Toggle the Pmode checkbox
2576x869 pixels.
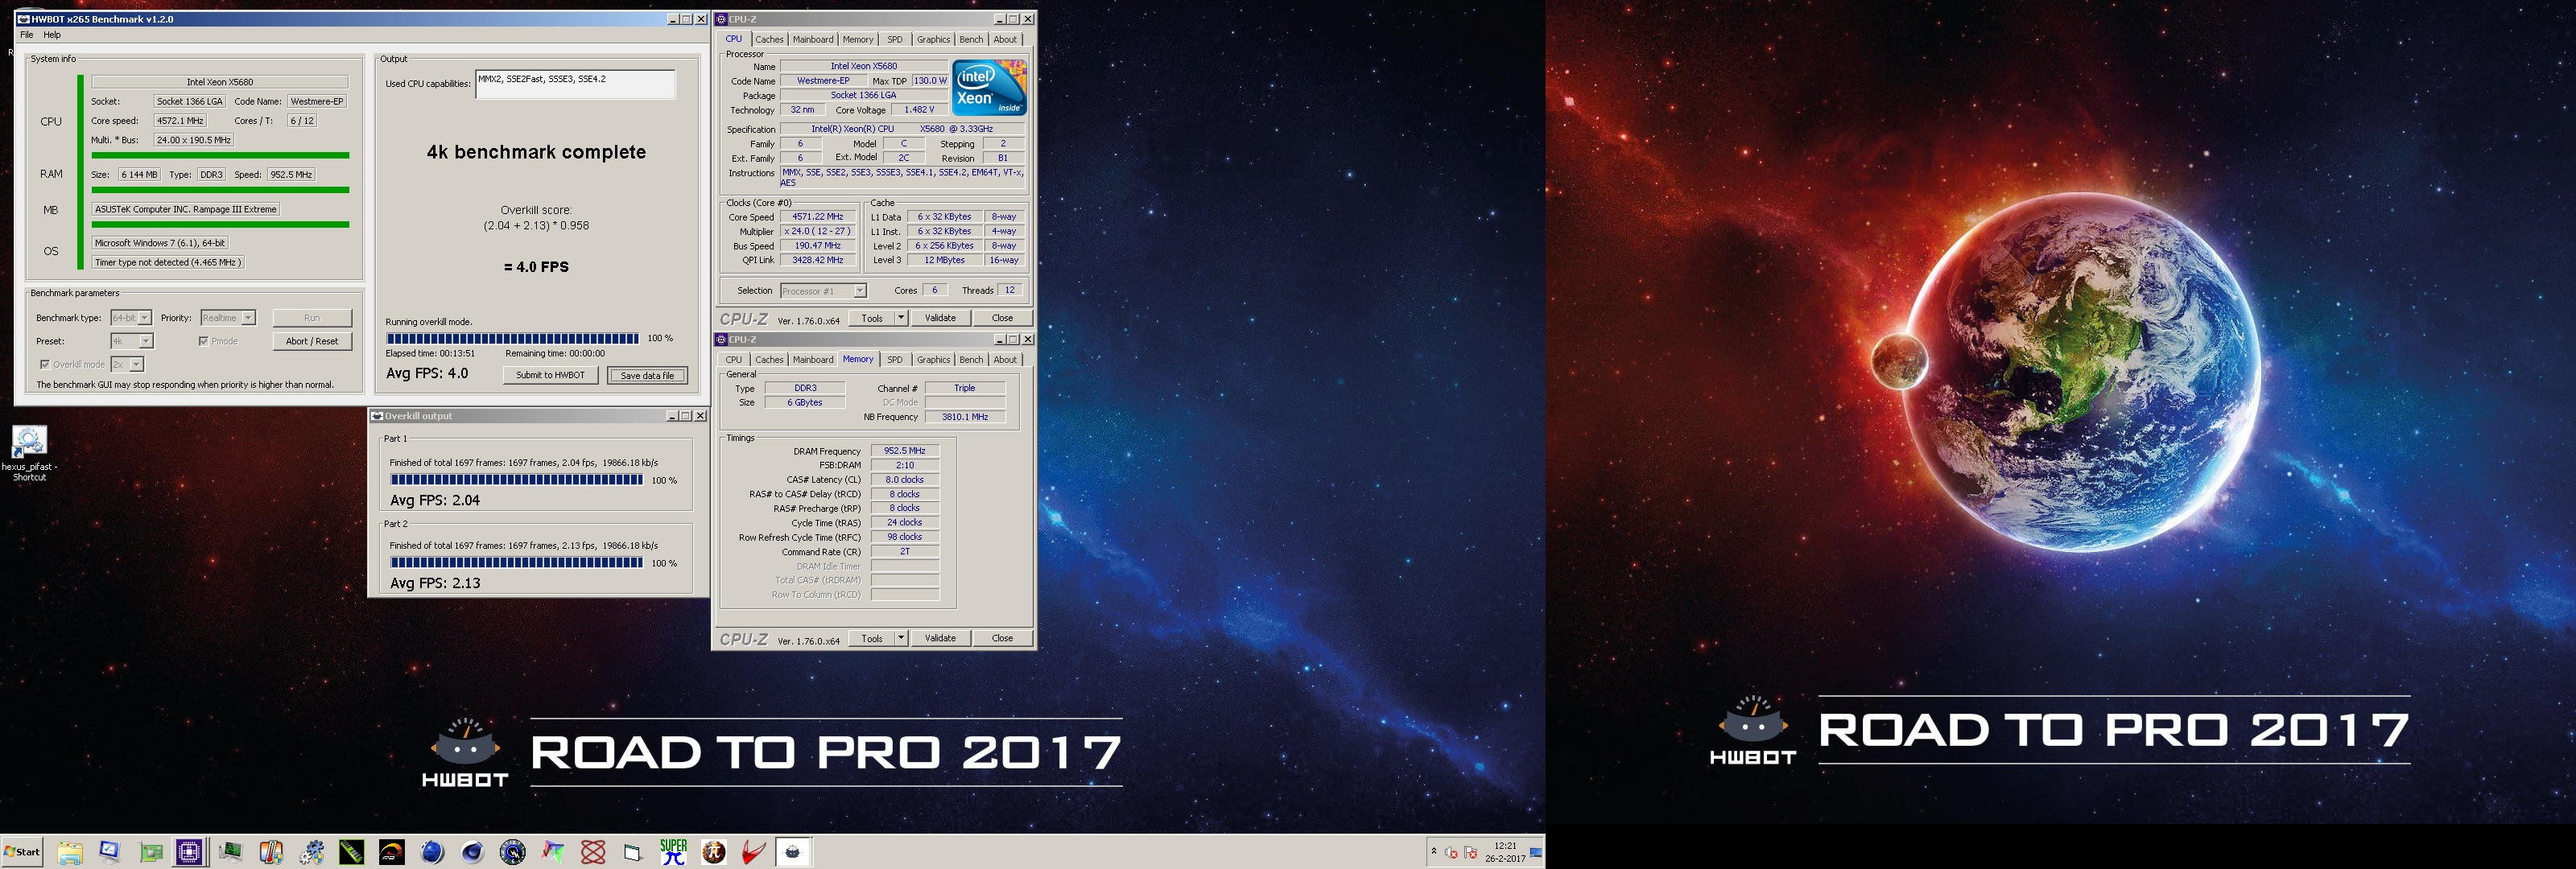(x=203, y=341)
